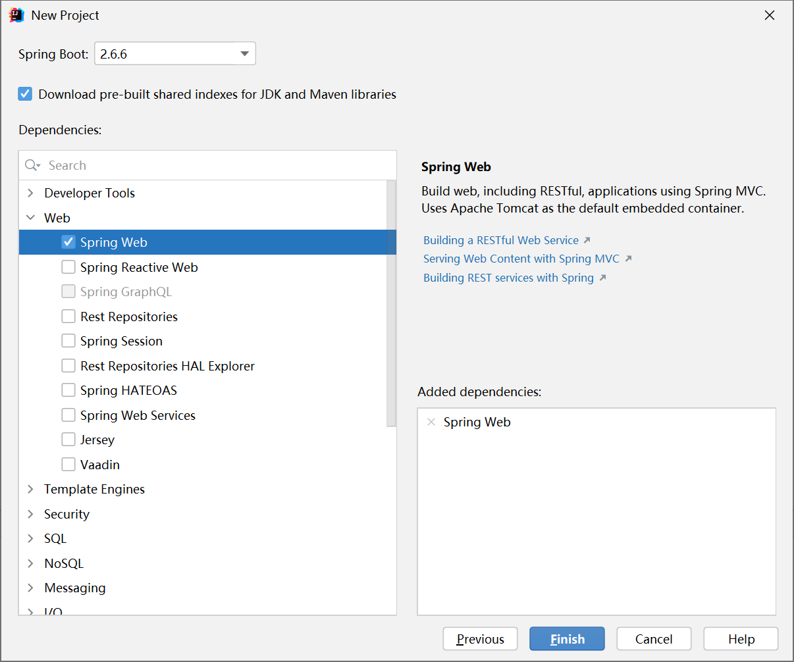Expand the SQL category

pyautogui.click(x=30, y=538)
